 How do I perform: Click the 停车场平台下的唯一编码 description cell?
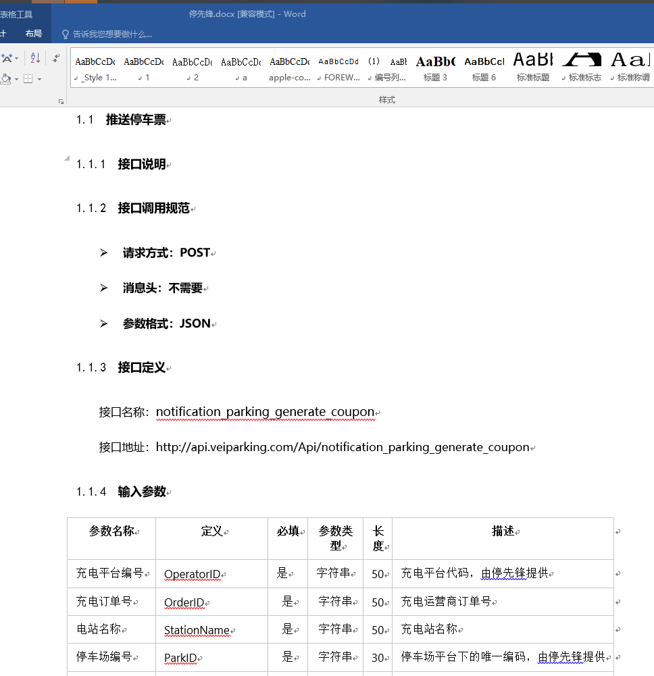point(503,656)
